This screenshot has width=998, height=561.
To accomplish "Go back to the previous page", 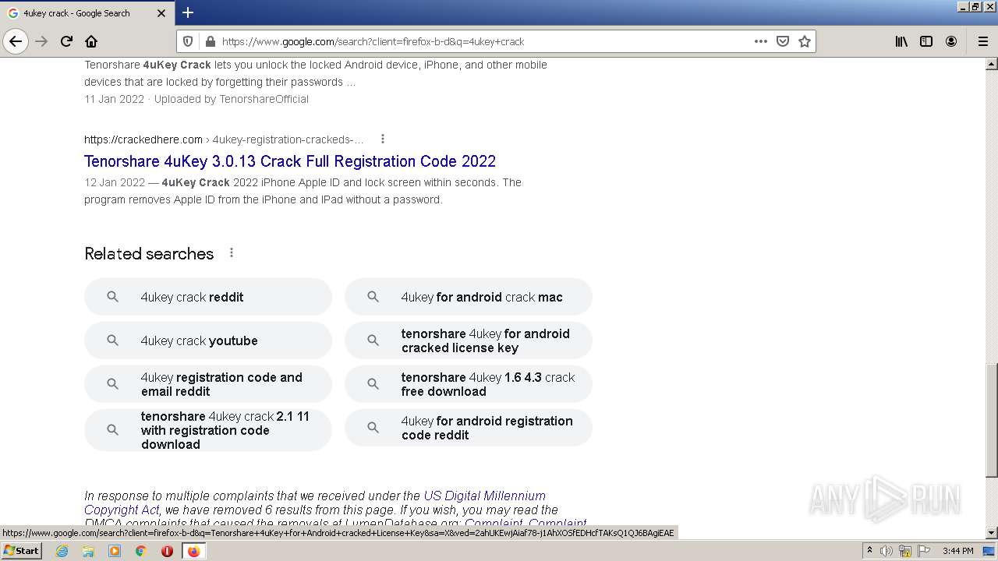I will click(x=16, y=41).
